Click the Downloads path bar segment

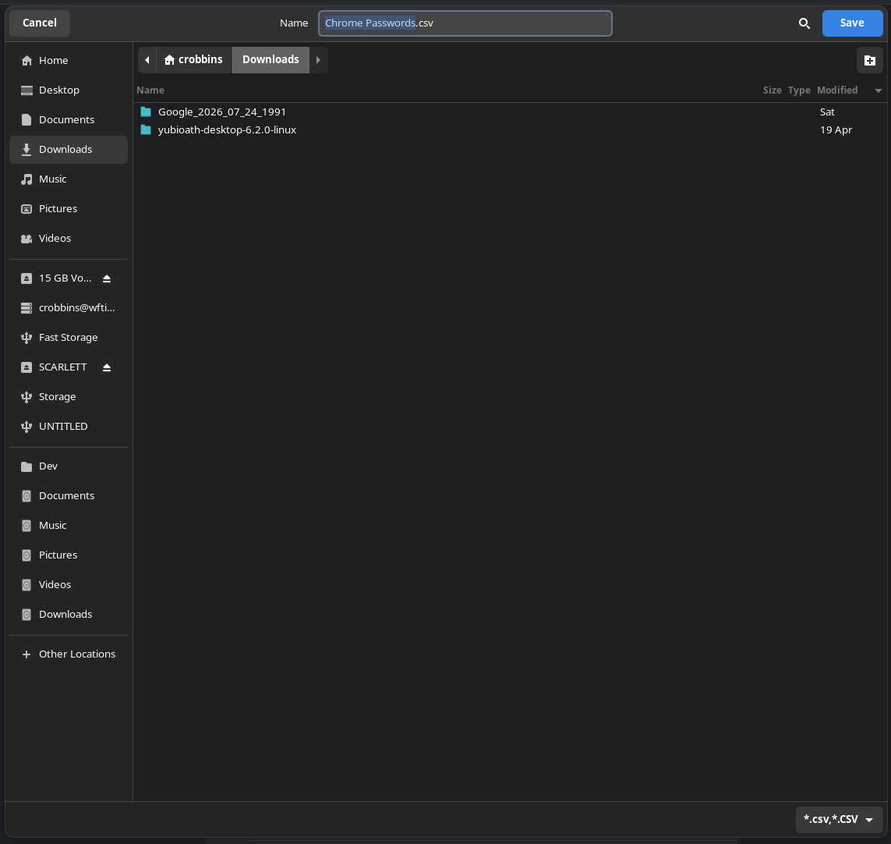click(x=270, y=60)
